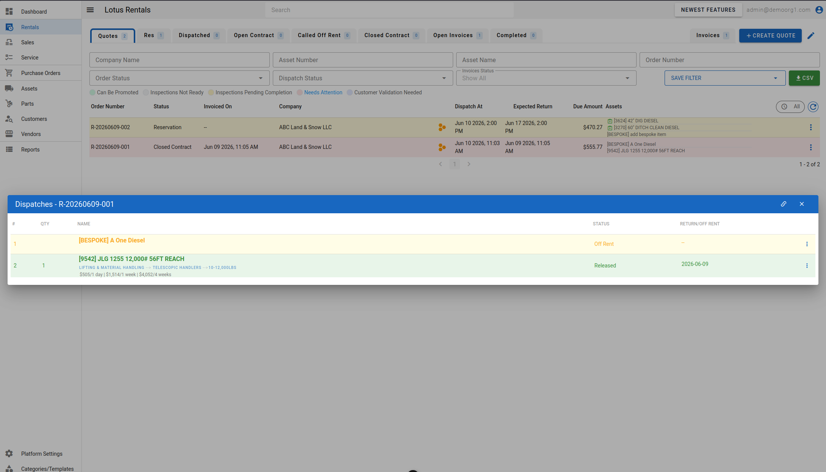Toggle Customer Validation Needed filter
The image size is (826, 472).
[385, 92]
